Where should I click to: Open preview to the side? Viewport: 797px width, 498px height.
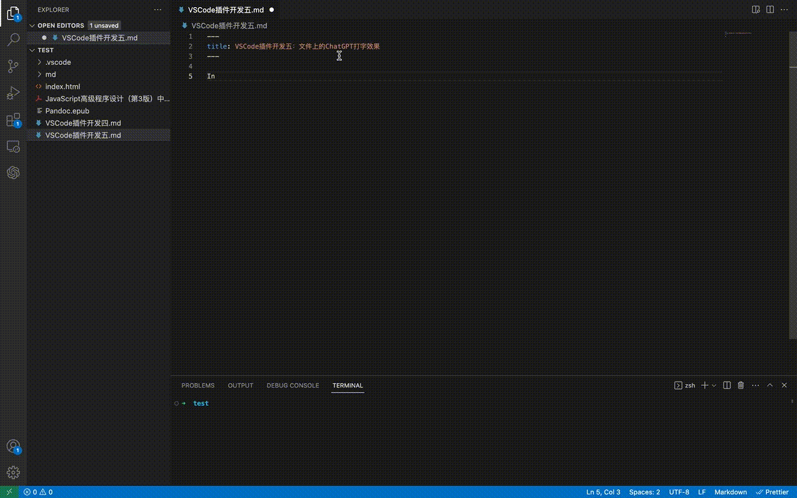point(756,10)
